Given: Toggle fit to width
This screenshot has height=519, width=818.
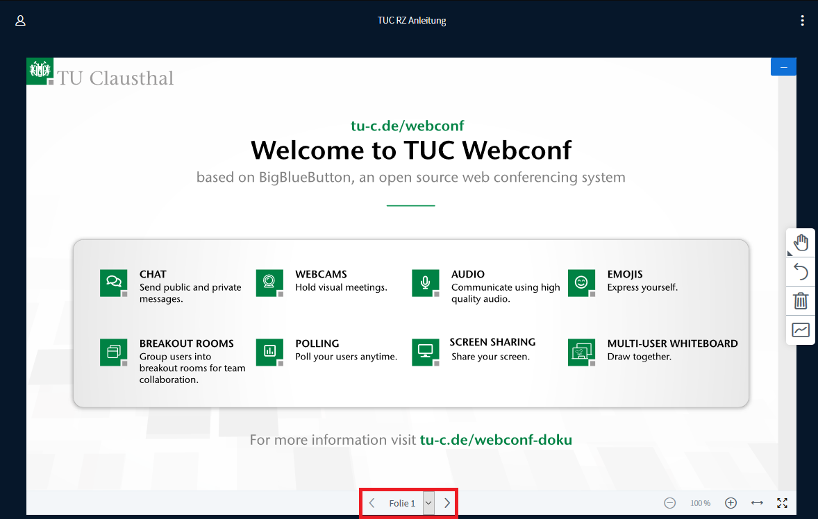Looking at the screenshot, I should (x=757, y=503).
